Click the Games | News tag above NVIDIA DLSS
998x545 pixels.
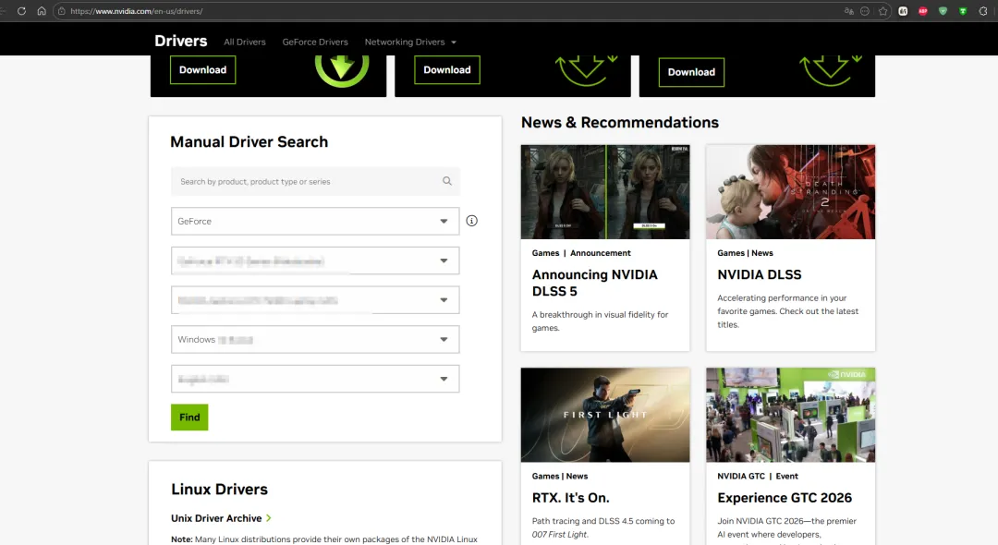click(x=746, y=253)
